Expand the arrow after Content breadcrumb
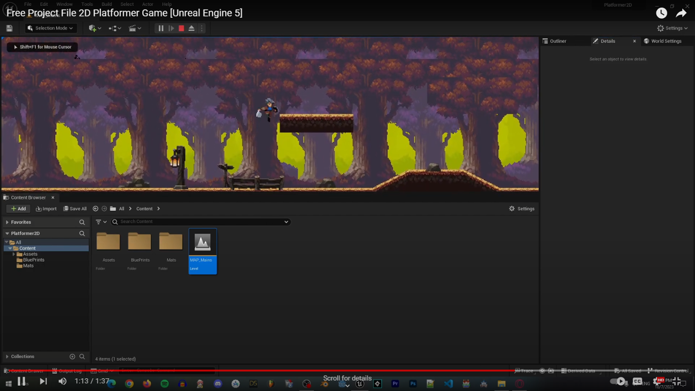Viewport: 695px width, 391px height. click(x=159, y=209)
